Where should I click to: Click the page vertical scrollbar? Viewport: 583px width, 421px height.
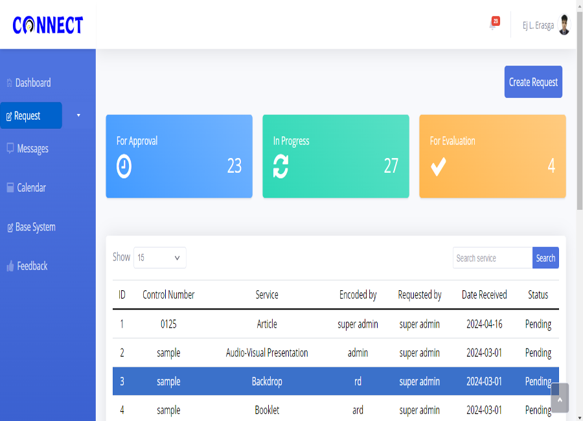579,130
